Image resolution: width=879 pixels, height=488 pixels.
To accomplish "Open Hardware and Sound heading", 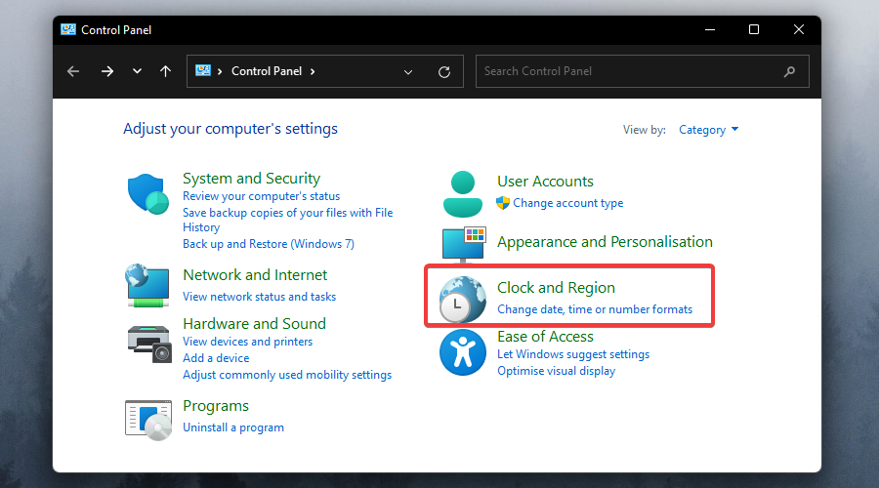I will point(254,324).
